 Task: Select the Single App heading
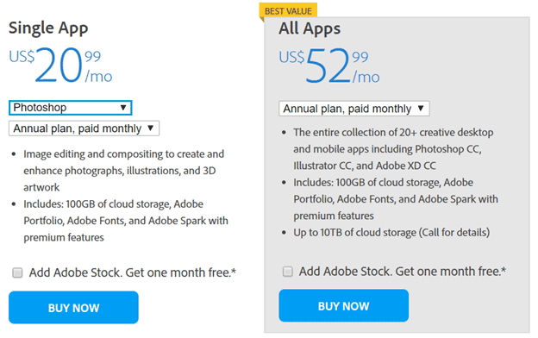click(48, 28)
